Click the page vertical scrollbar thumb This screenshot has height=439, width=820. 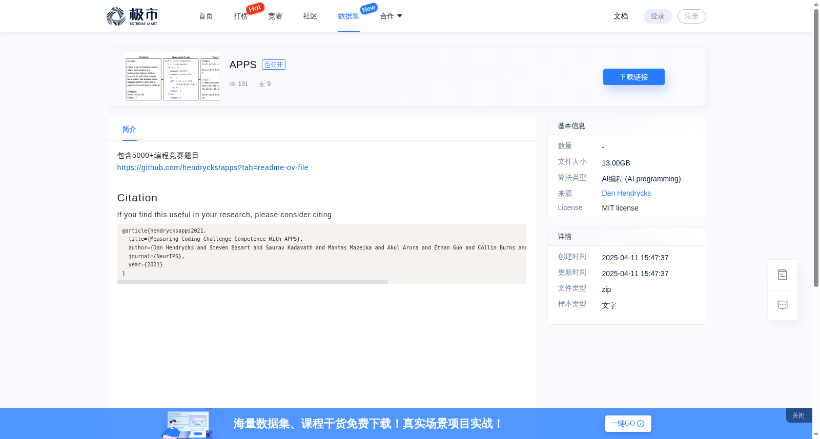(x=816, y=148)
